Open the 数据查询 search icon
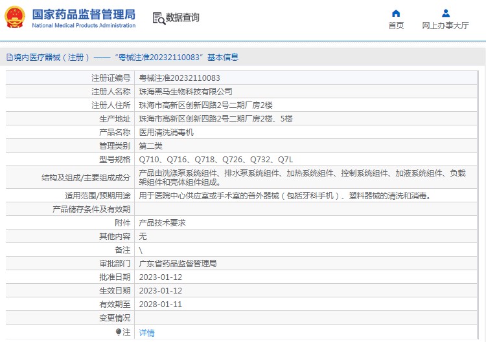The width and height of the screenshot is (486, 342). click(x=159, y=18)
